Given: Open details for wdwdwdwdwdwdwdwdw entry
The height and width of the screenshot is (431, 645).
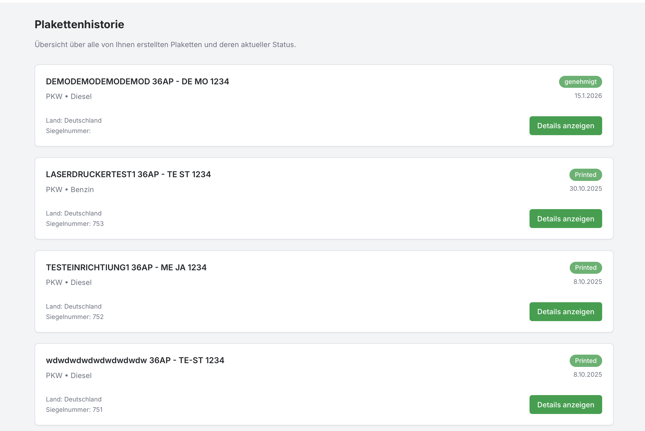Looking at the screenshot, I should coord(565,404).
